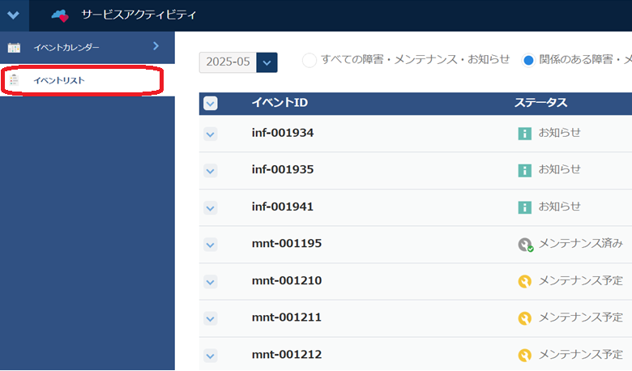Select the 関係のある障害 radio button
632x371 pixels.
(x=528, y=61)
